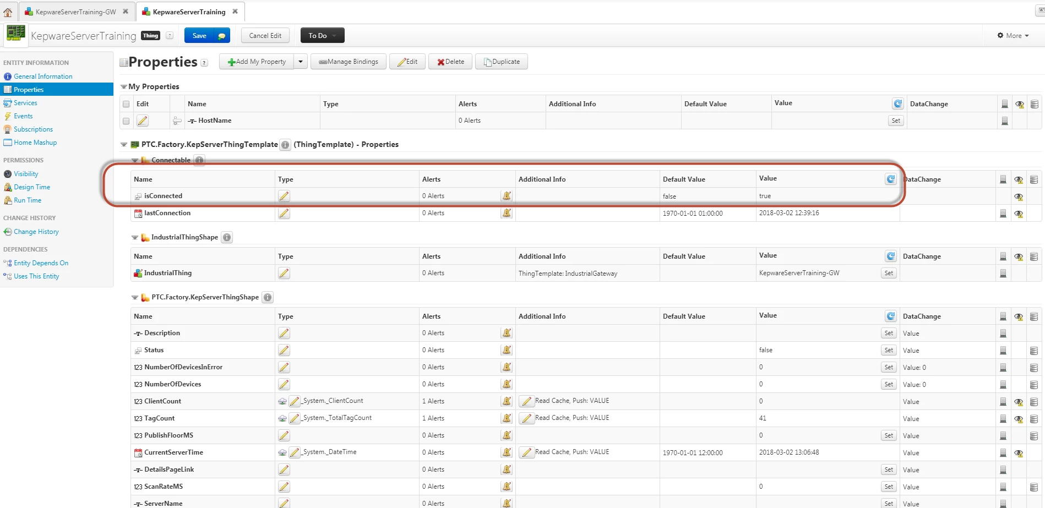Open the To Do dropdown

[322, 36]
